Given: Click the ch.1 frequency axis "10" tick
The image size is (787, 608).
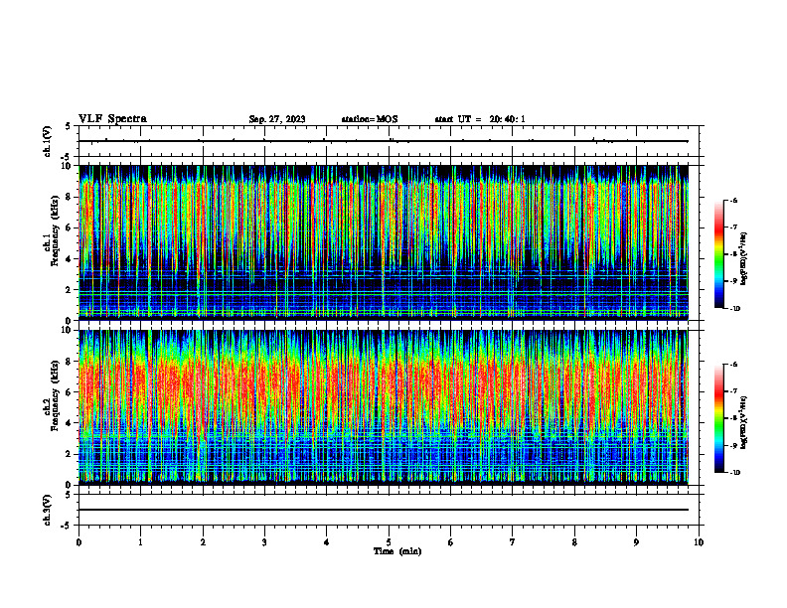Looking at the screenshot, I should tap(67, 166).
